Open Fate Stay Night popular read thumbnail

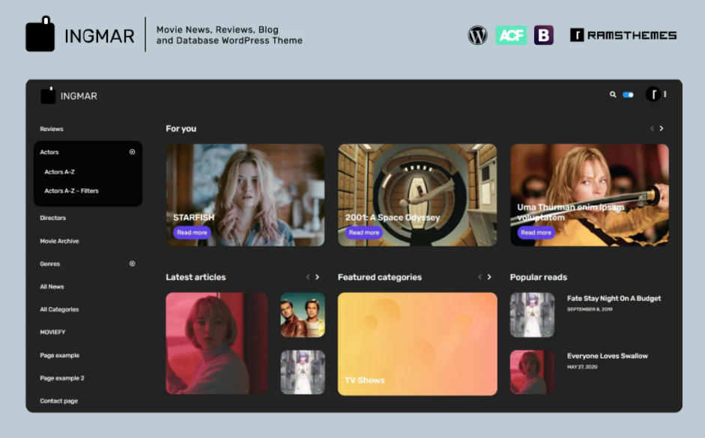tap(533, 315)
